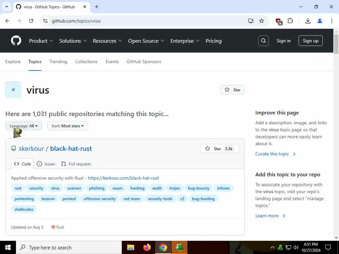339x254 pixels.
Task: Open Pull requests tab of black-hat-rust
Action: [x=76, y=164]
